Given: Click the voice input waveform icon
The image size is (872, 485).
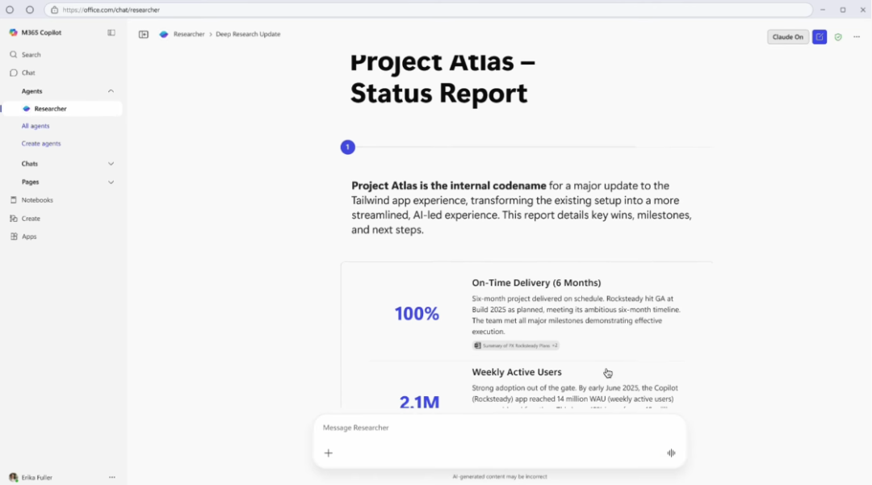Looking at the screenshot, I should coord(671,454).
